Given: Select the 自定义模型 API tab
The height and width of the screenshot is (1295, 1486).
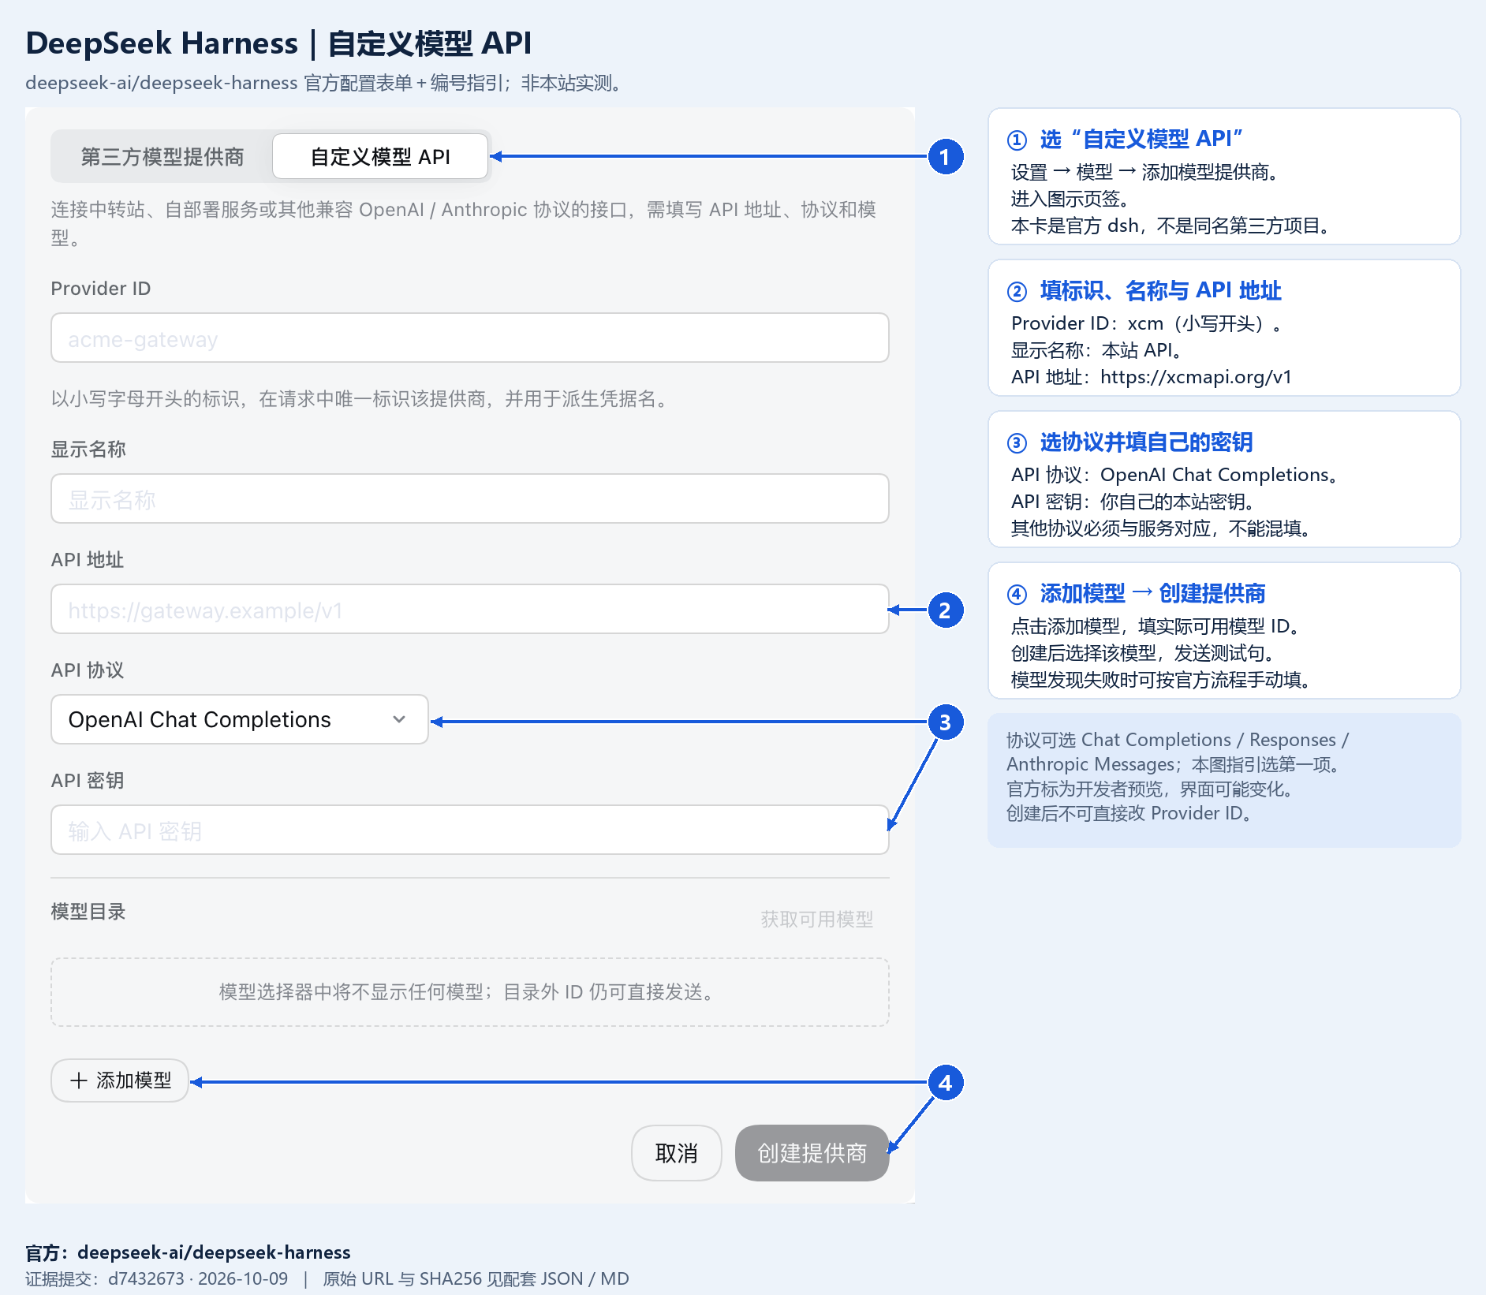Looking at the screenshot, I should [380, 157].
